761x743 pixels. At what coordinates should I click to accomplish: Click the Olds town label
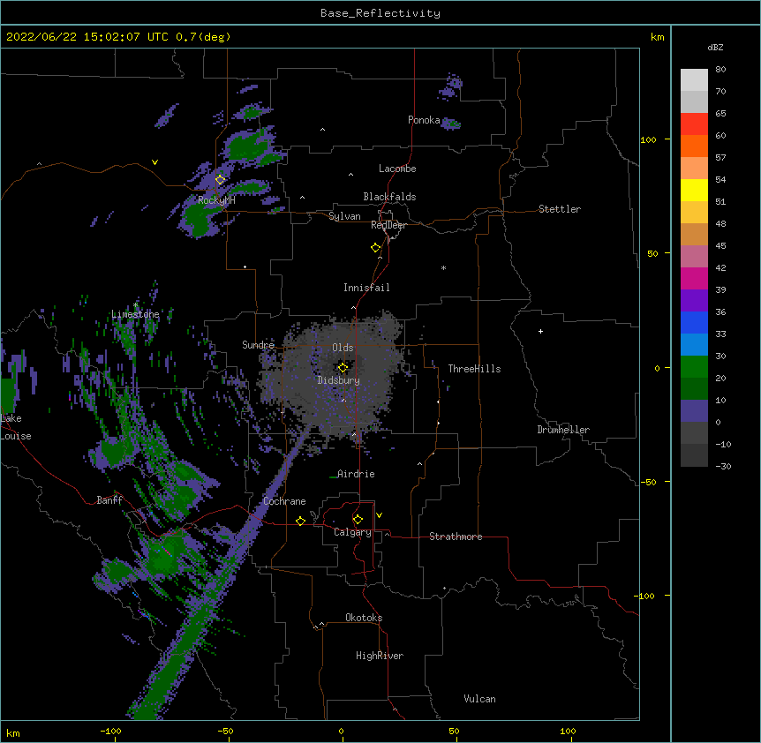click(343, 348)
